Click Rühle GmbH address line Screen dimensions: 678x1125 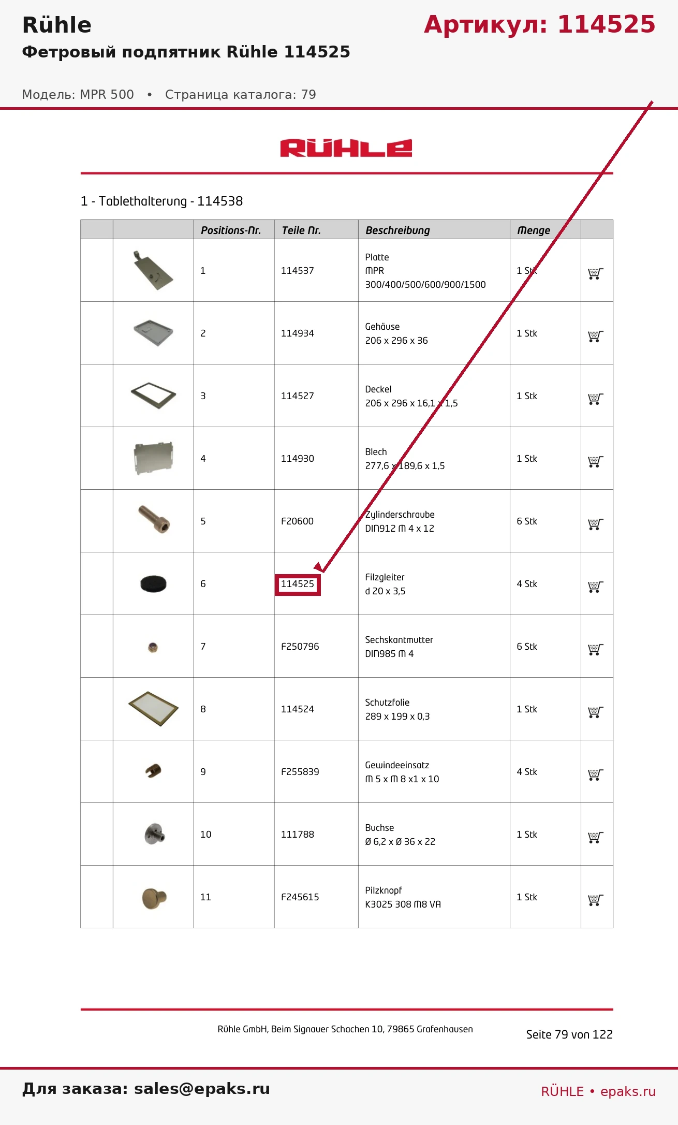point(345,1029)
